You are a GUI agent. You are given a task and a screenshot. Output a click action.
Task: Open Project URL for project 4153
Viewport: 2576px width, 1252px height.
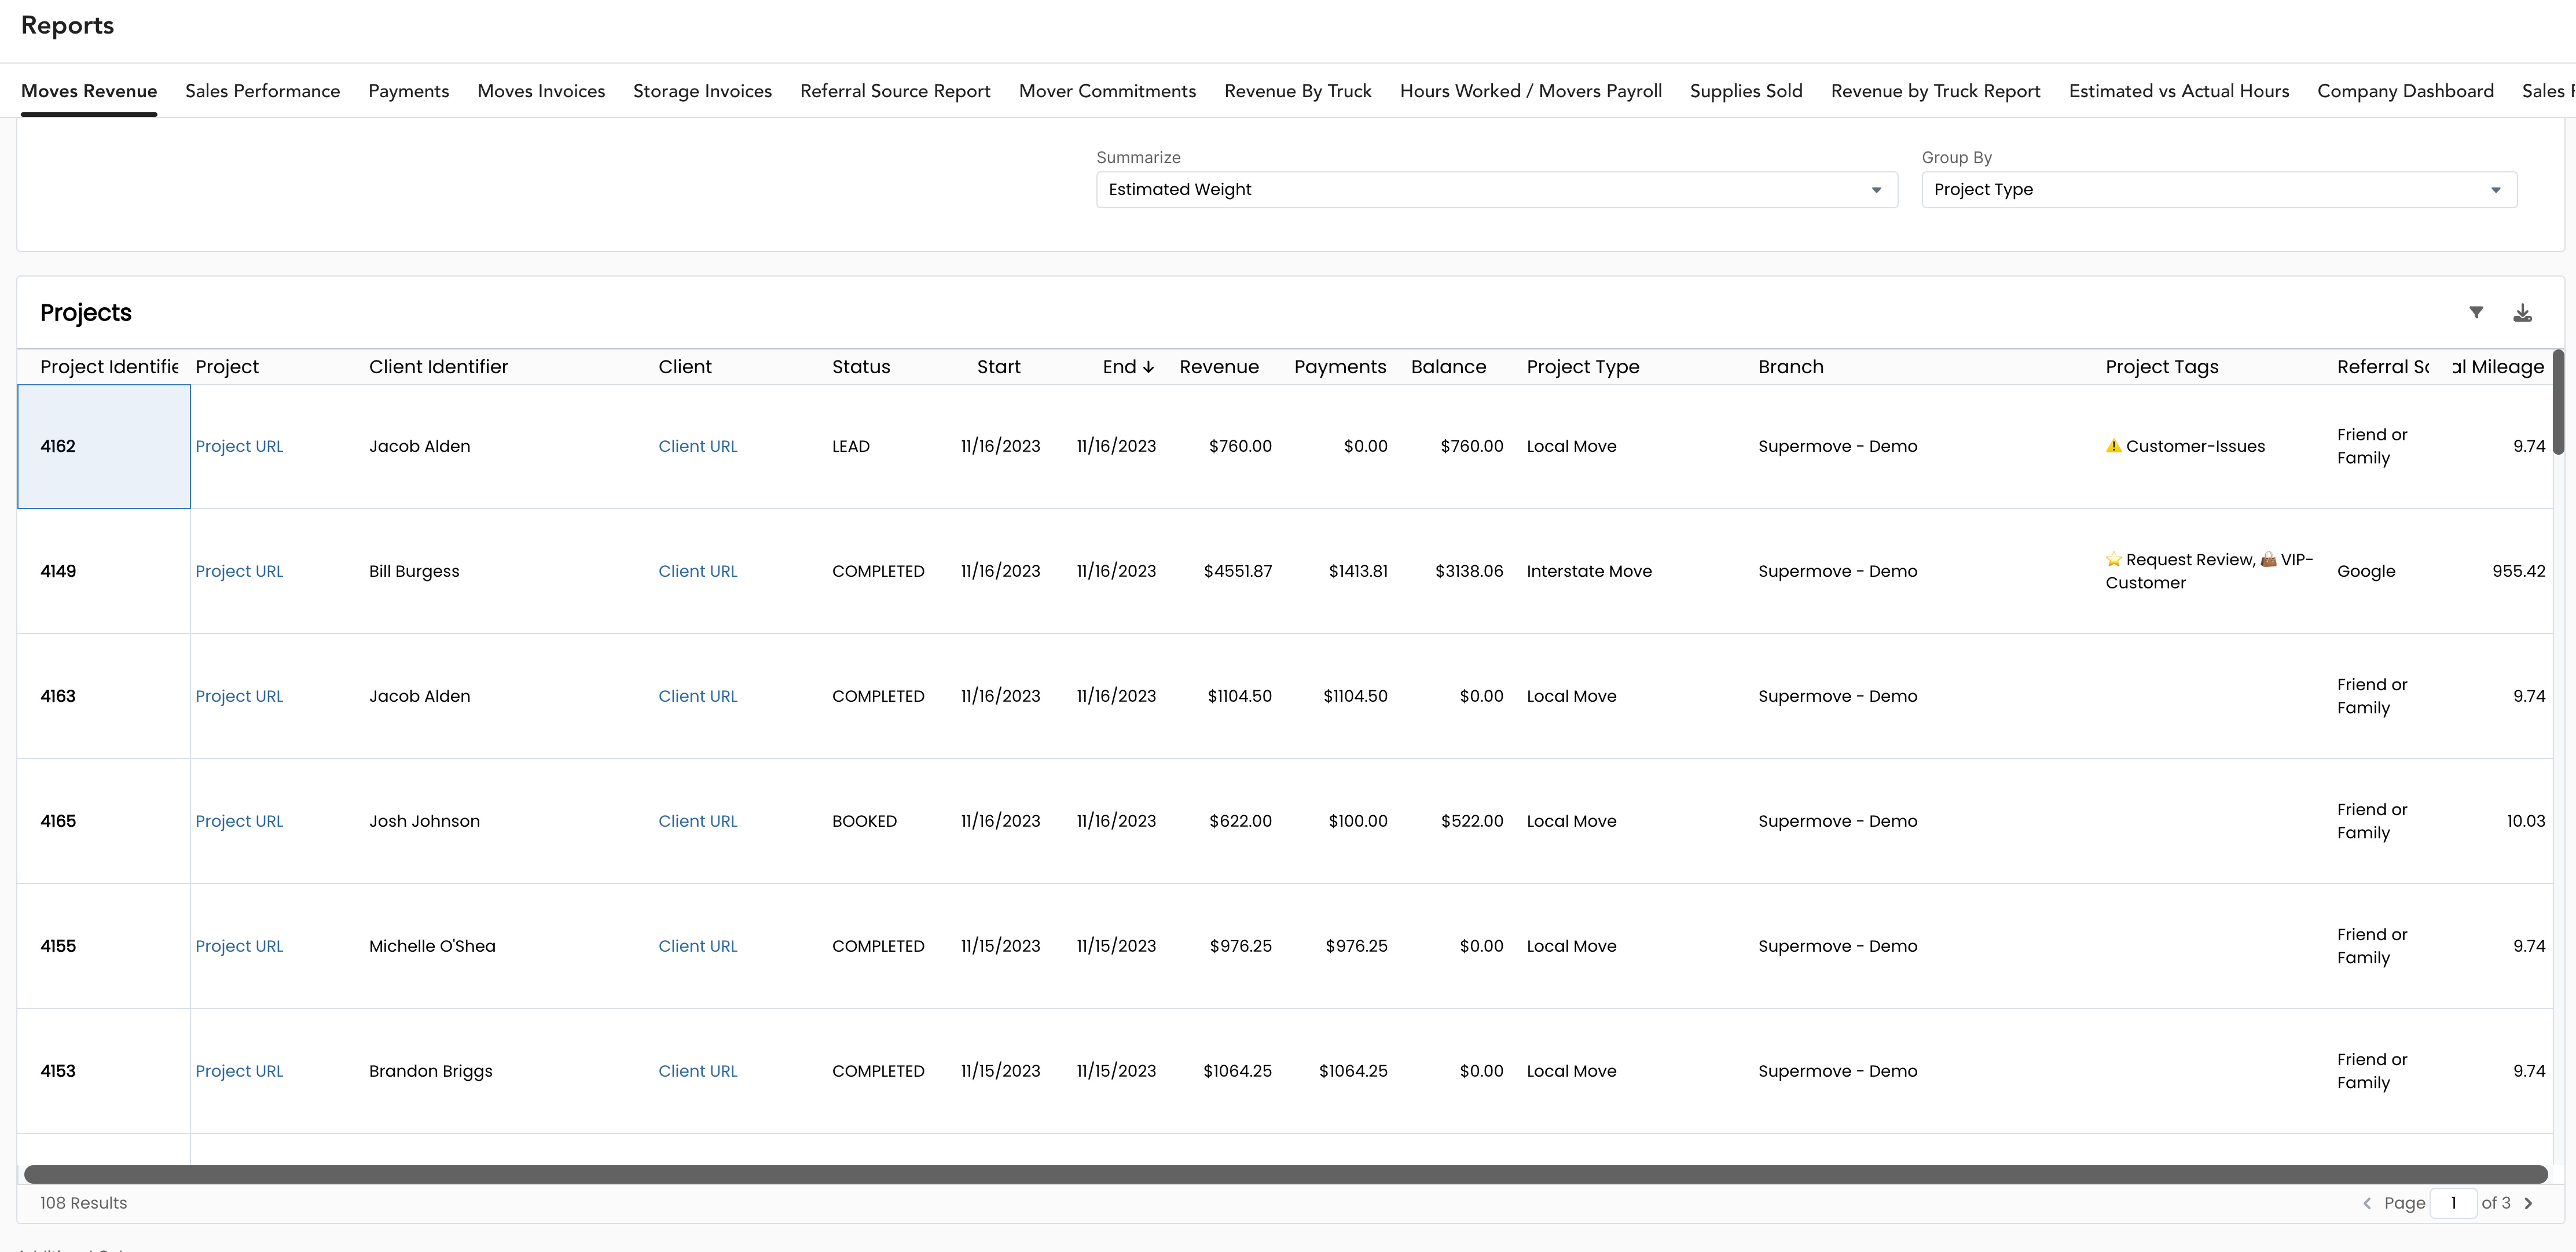[x=239, y=1071]
